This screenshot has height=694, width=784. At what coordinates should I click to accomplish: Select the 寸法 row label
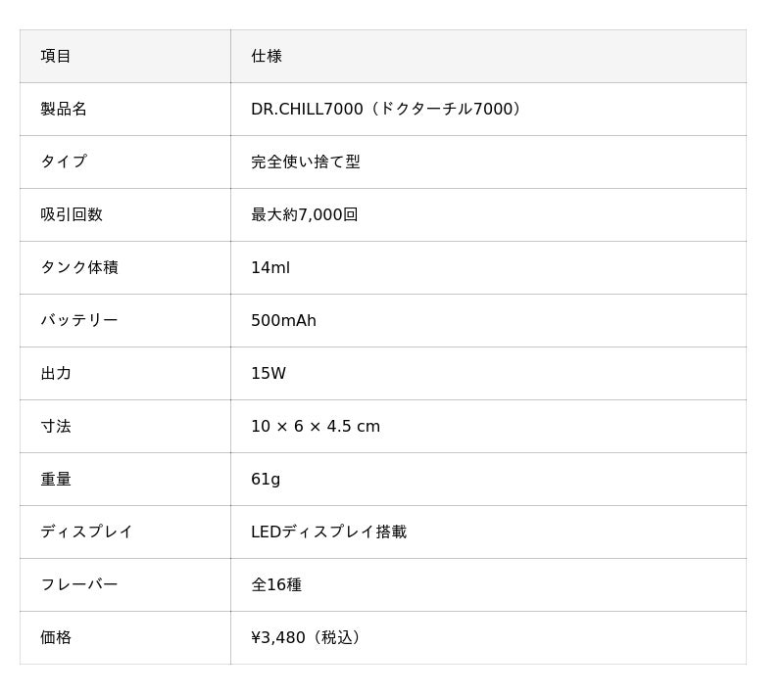tap(125, 427)
